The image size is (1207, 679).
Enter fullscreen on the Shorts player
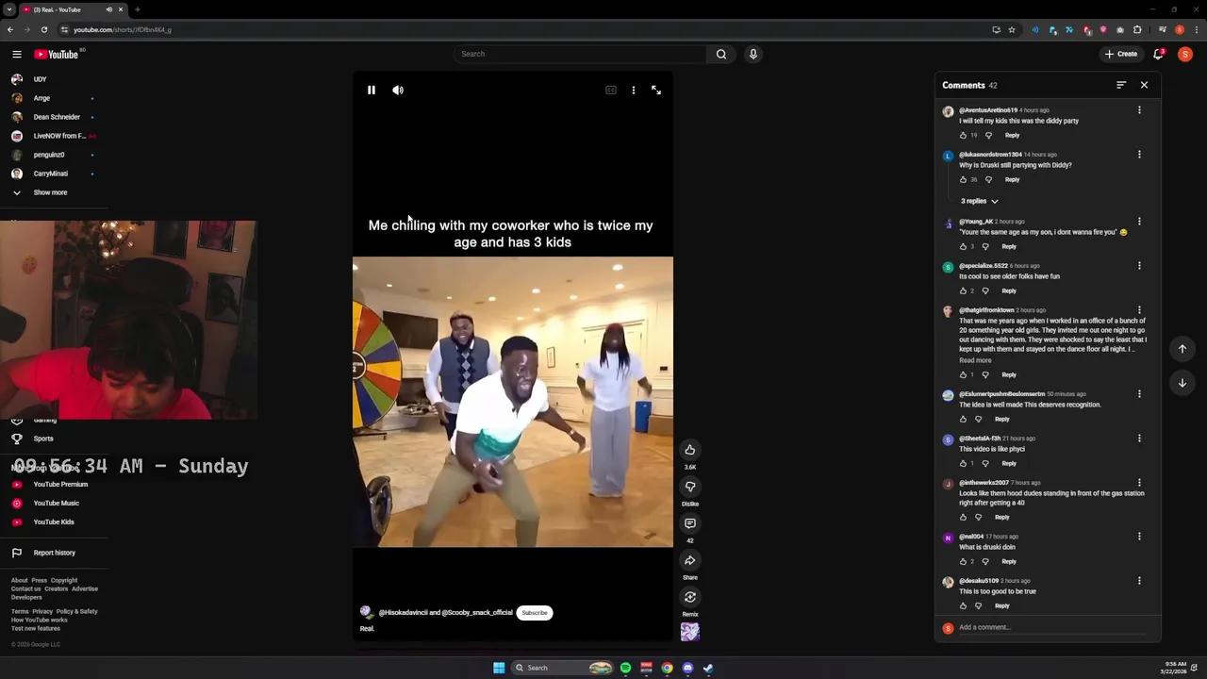(x=656, y=91)
